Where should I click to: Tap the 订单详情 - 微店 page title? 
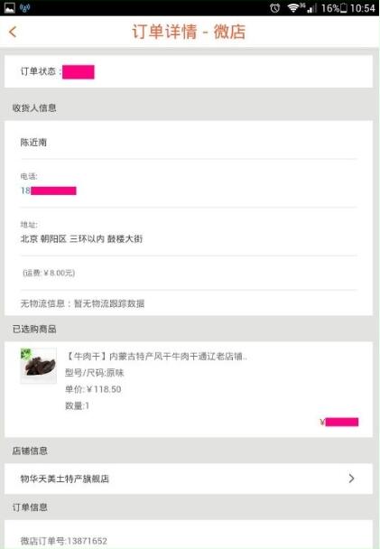point(189,32)
